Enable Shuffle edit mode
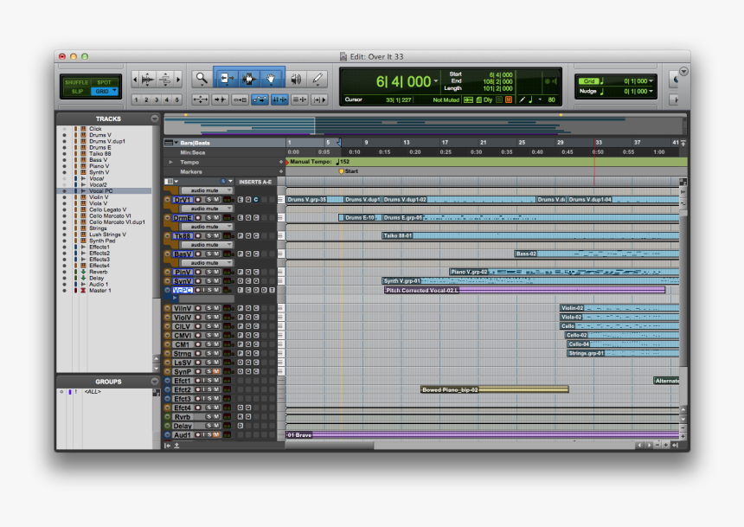The width and height of the screenshot is (744, 527). [77, 82]
